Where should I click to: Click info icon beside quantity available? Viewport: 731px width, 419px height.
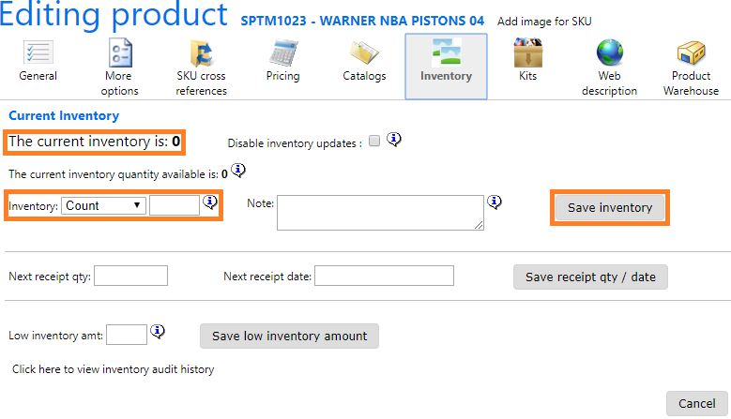[238, 171]
